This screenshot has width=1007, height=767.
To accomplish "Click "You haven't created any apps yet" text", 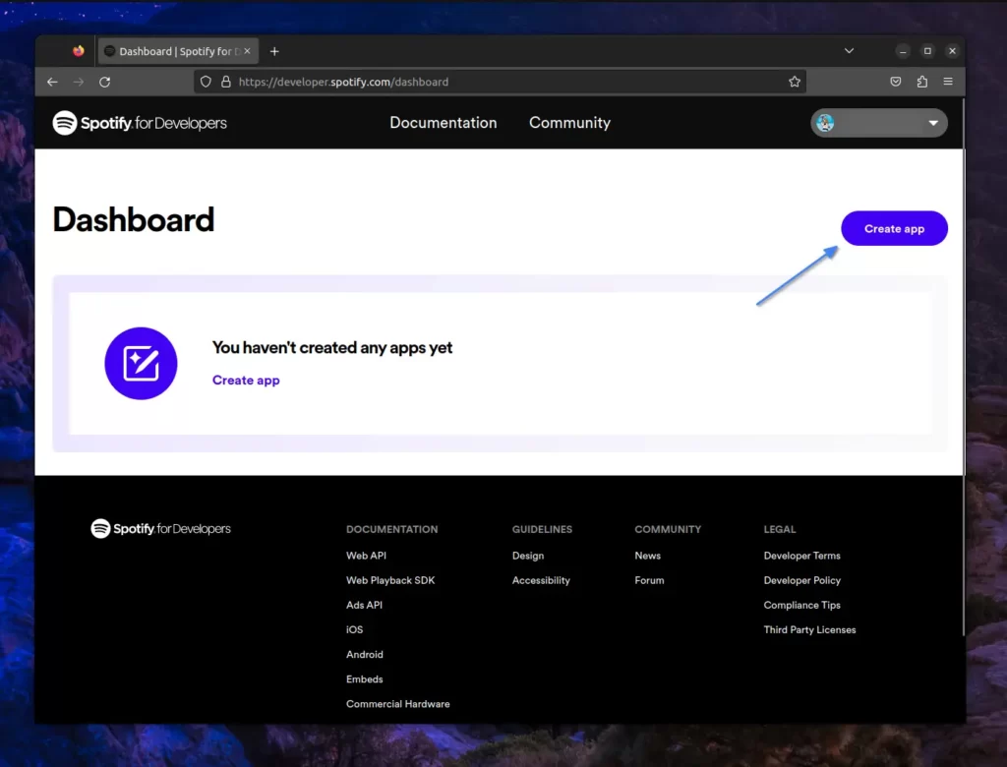I will pyautogui.click(x=332, y=347).
